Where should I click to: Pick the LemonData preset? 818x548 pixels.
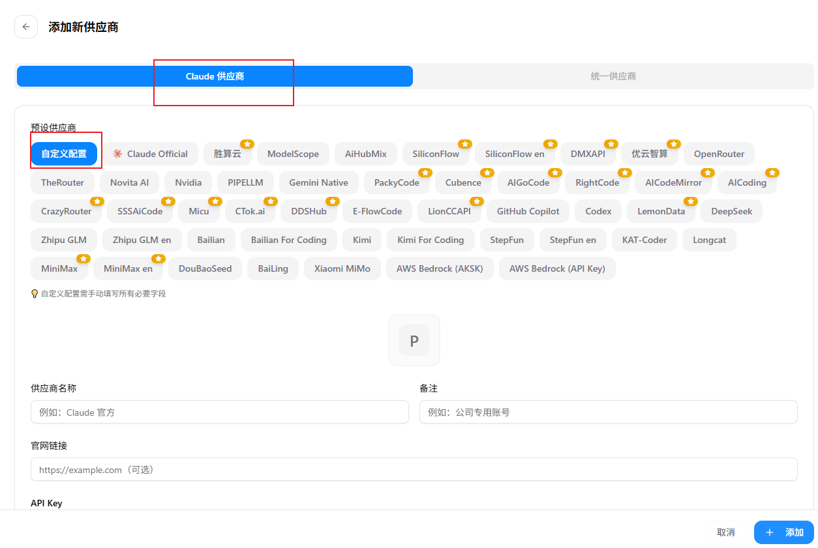[x=661, y=211]
